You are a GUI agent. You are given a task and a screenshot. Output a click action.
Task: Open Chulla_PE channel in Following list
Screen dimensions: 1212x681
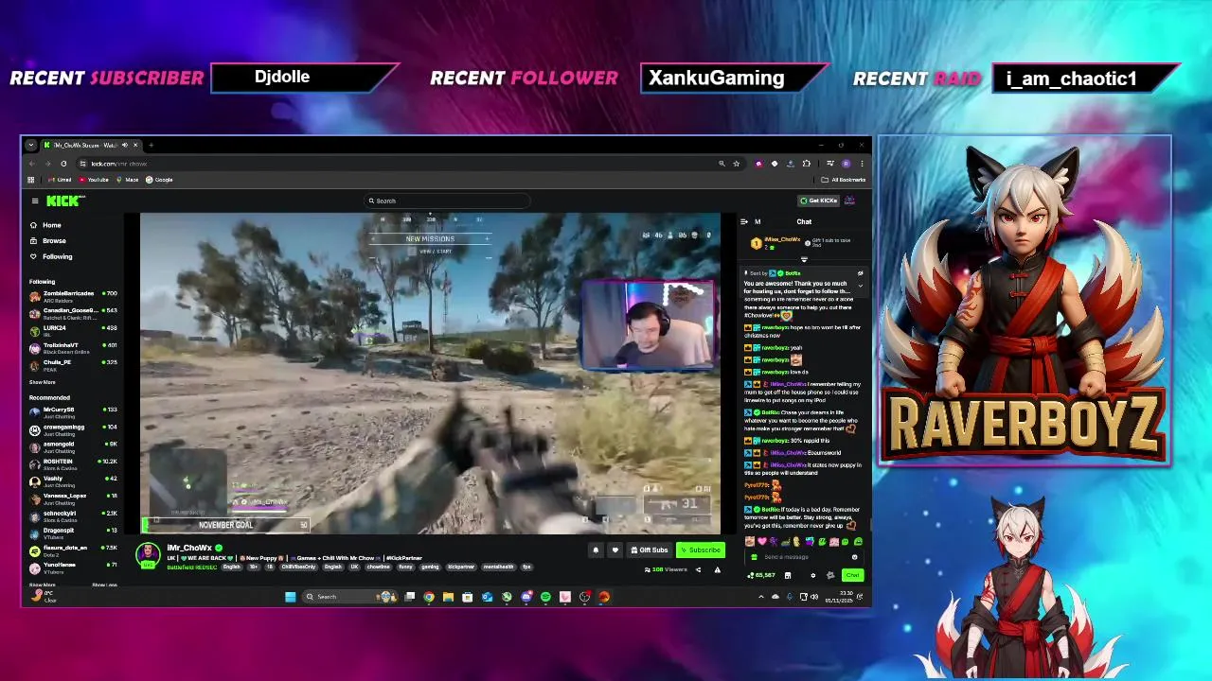[x=73, y=364]
